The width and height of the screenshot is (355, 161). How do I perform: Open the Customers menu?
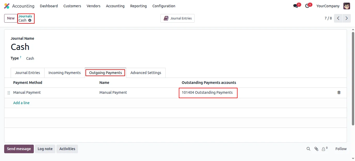pos(72,6)
